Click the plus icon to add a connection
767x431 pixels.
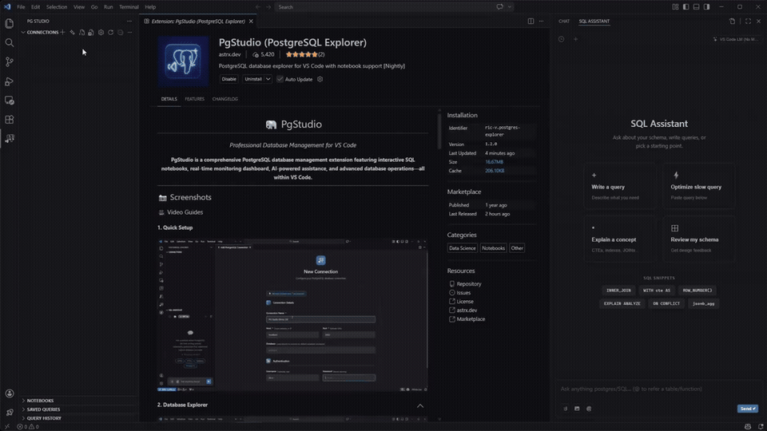[62, 32]
